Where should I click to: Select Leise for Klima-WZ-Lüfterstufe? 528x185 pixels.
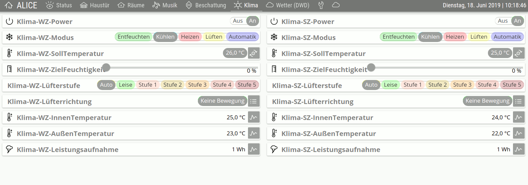(x=125, y=85)
